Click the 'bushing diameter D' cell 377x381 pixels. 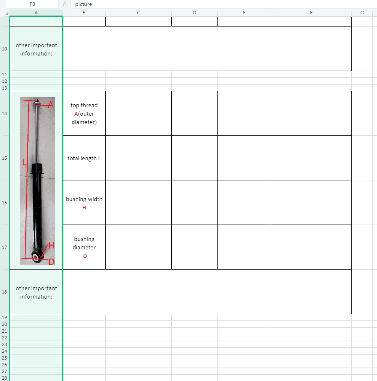84,247
